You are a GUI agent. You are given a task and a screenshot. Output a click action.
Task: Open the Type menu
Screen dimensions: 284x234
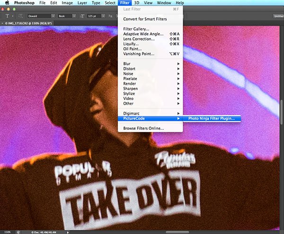[96, 3]
